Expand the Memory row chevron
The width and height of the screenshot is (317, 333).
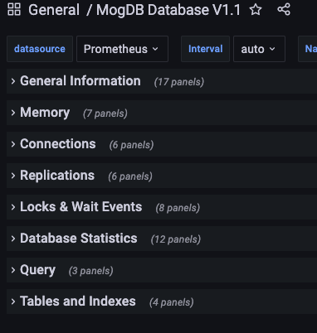coord(13,113)
